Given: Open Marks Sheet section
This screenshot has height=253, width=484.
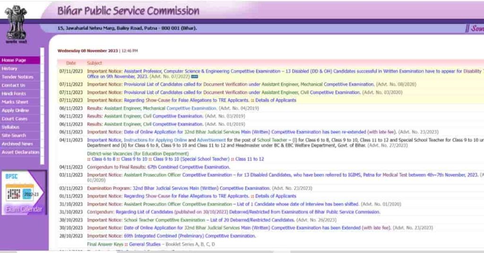Looking at the screenshot, I should 15,102.
